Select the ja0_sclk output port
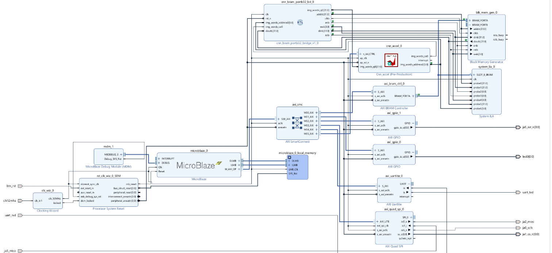The image size is (552, 253). (x=518, y=228)
